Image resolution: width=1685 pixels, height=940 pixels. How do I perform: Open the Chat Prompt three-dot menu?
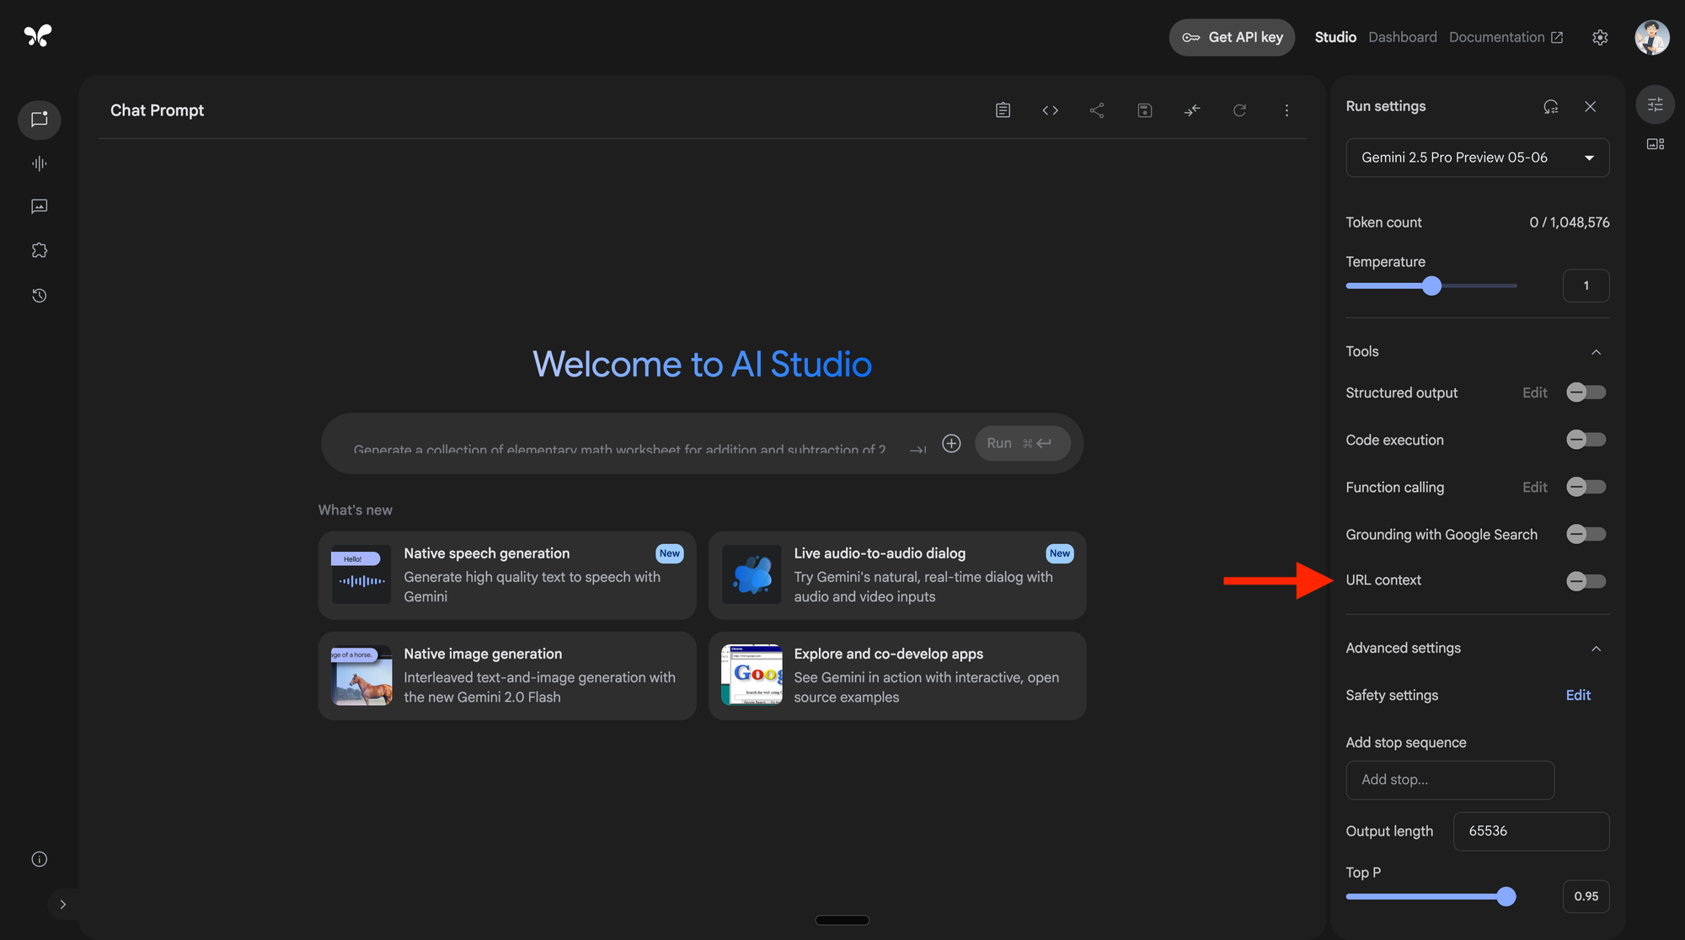1286,110
